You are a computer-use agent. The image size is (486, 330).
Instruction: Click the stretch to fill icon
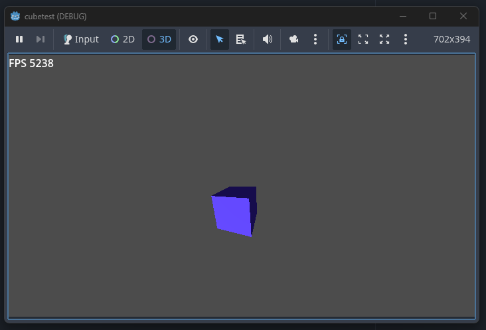(384, 39)
